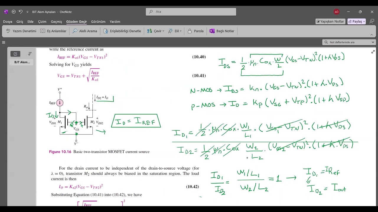The width and height of the screenshot is (378, 212).
Task: Set a section Parola password
Action: [195, 31]
